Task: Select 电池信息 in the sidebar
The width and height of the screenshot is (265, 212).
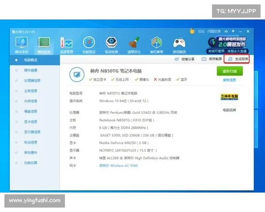Action: [x=30, y=142]
